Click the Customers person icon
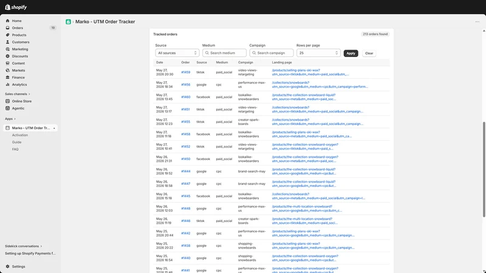This screenshot has width=486, height=273. [7, 42]
